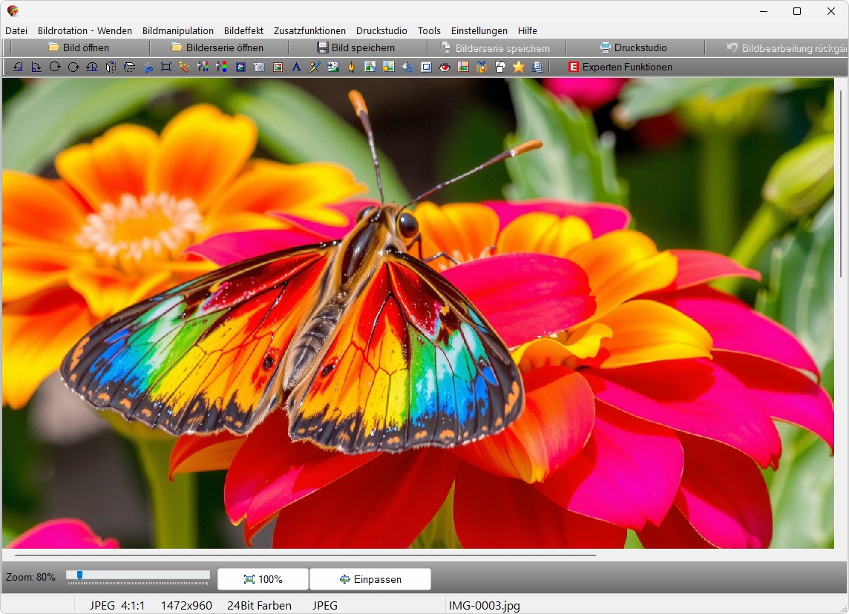
Task: Click the Bild öffnen button
Action: tap(78, 47)
